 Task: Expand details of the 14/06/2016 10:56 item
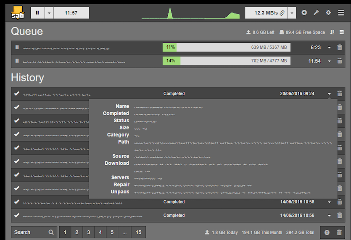[329, 216]
